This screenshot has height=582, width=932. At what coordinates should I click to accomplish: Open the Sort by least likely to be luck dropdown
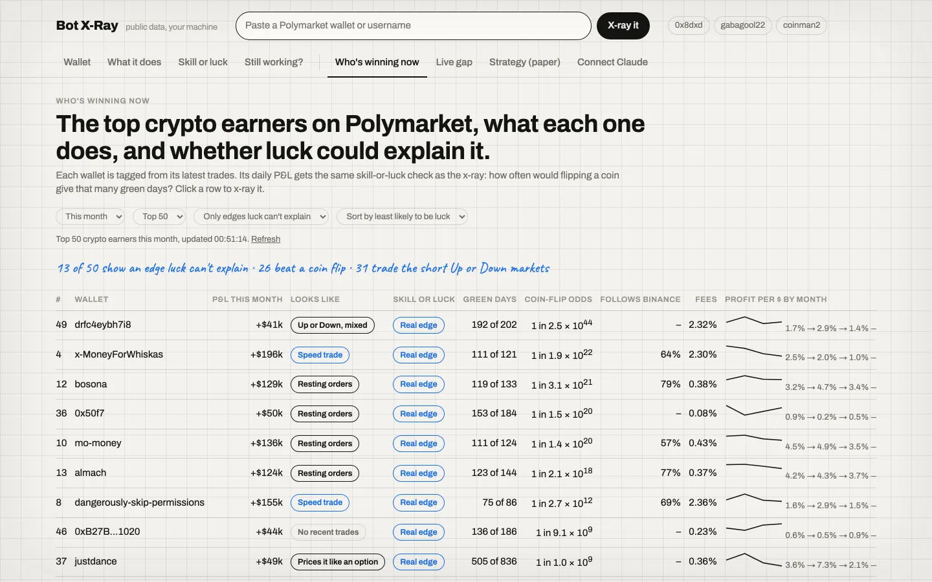(x=402, y=217)
